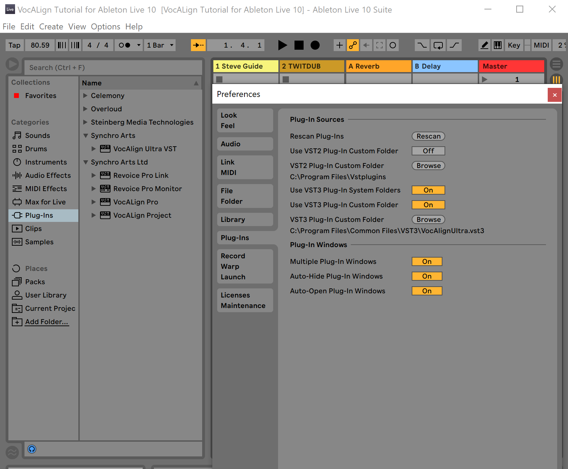The image size is (568, 469).
Task: Disable Use VST3 Plug-In System Folders
Action: (x=428, y=190)
